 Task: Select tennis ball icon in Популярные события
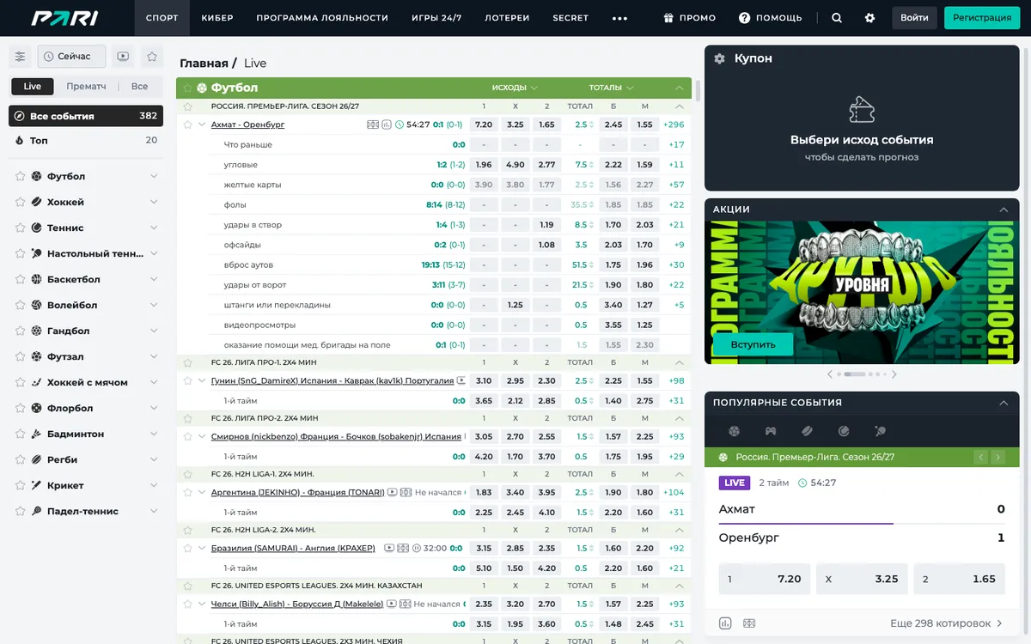pyautogui.click(x=844, y=431)
